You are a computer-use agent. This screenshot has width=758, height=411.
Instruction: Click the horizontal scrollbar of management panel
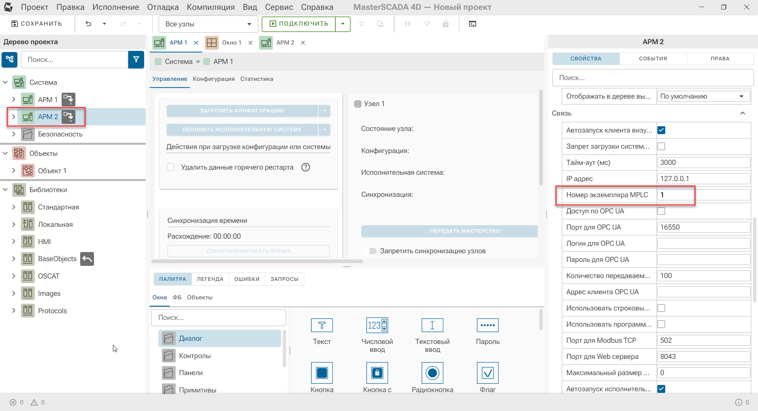tap(257, 261)
